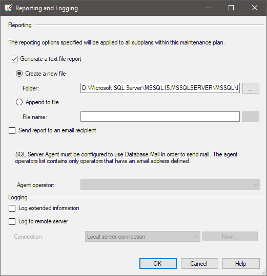The height and width of the screenshot is (276, 267).
Task: Uncheck Generate a text file report
Action: [x=14, y=59]
